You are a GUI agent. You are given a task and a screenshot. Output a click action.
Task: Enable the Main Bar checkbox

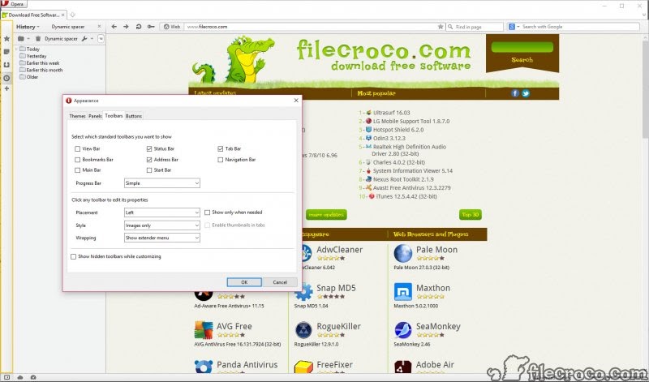(x=77, y=170)
